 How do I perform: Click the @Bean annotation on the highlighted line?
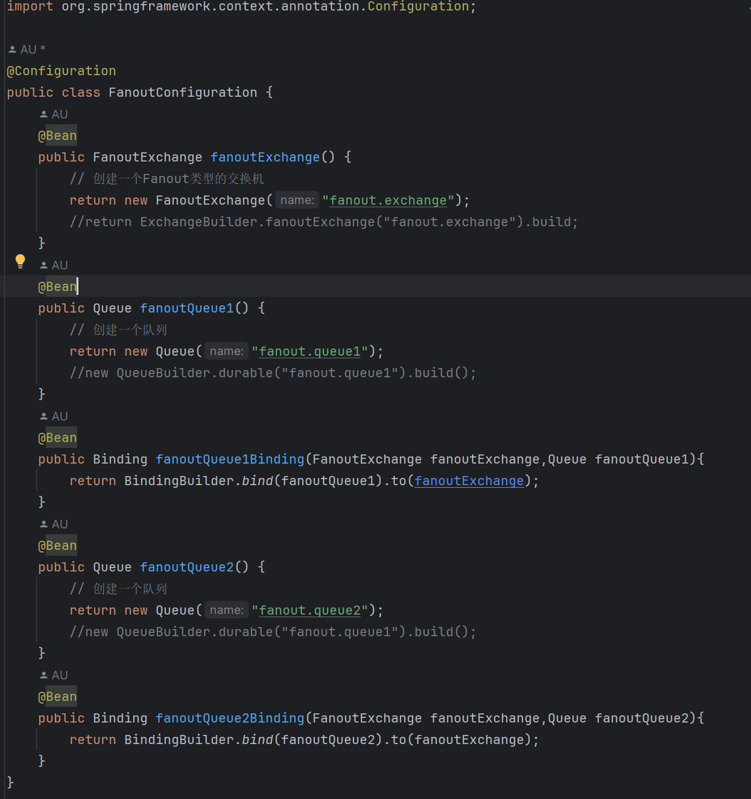[58, 286]
